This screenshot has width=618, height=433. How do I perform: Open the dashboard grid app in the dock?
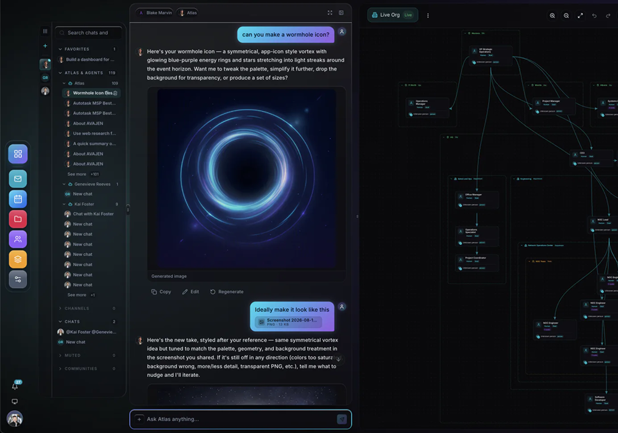18,154
